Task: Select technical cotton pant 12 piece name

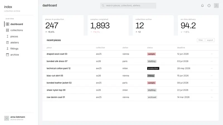Action: (x=59, y=68)
